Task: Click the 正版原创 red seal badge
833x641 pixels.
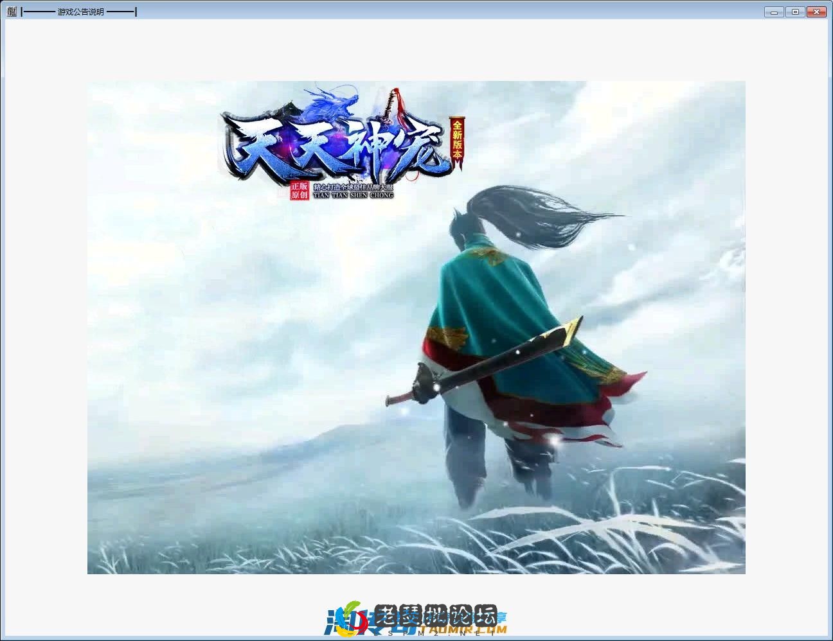Action: [x=300, y=190]
